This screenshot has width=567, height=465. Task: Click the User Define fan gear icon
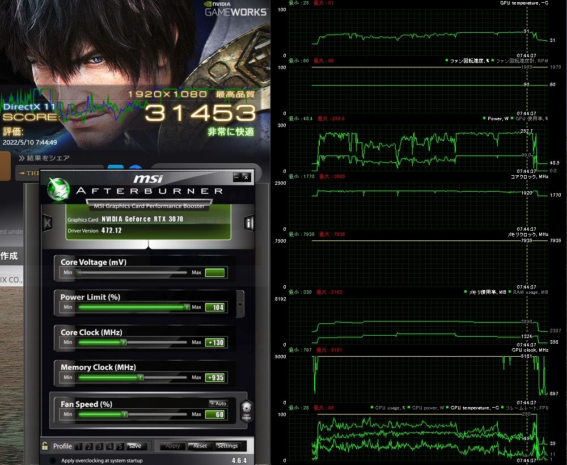point(246,412)
